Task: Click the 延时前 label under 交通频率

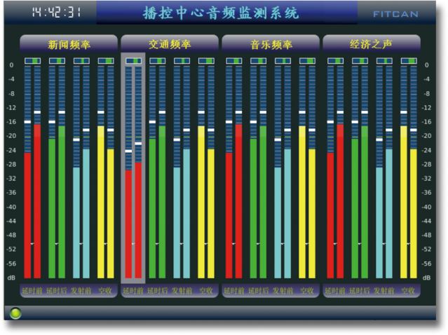Action: click(133, 291)
